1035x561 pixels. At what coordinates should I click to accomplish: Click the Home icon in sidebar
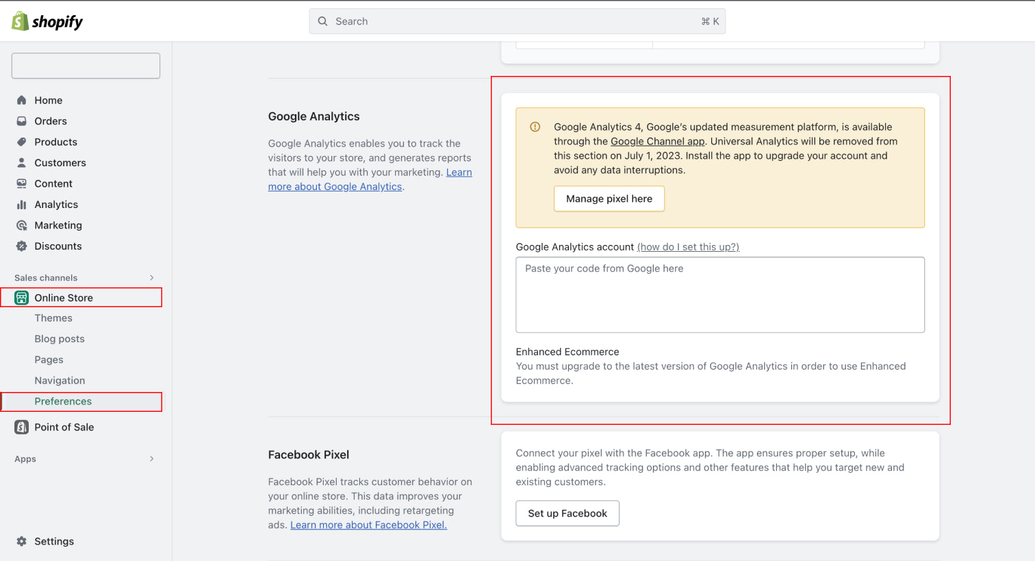pos(21,101)
